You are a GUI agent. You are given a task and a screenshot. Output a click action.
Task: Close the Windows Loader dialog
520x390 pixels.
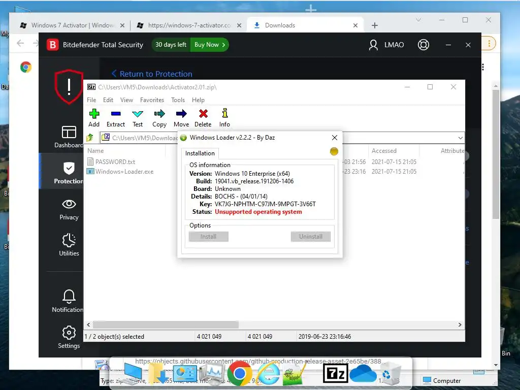tap(334, 138)
